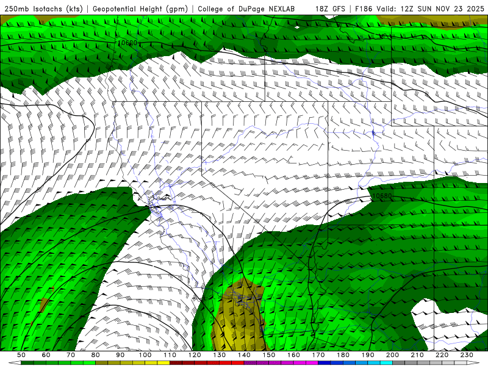
Task: Click the 'Geopotential Height (gpm)' header text
Action: 140,9
